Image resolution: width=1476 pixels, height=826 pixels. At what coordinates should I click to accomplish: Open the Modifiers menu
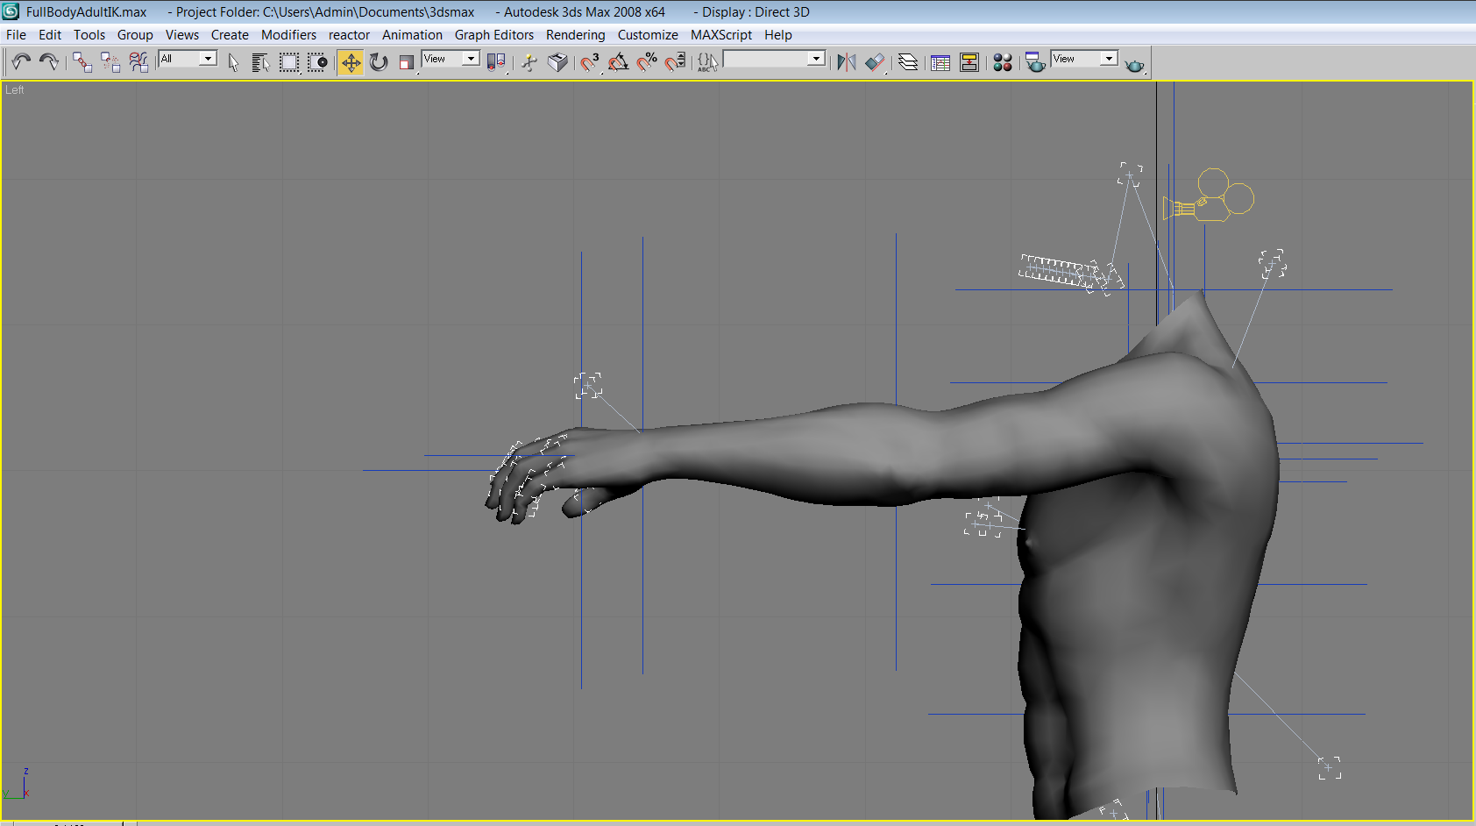[288, 35]
